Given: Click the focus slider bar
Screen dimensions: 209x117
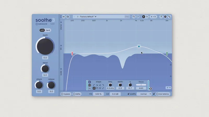Looking at the screenshot, I should (x=141, y=85).
